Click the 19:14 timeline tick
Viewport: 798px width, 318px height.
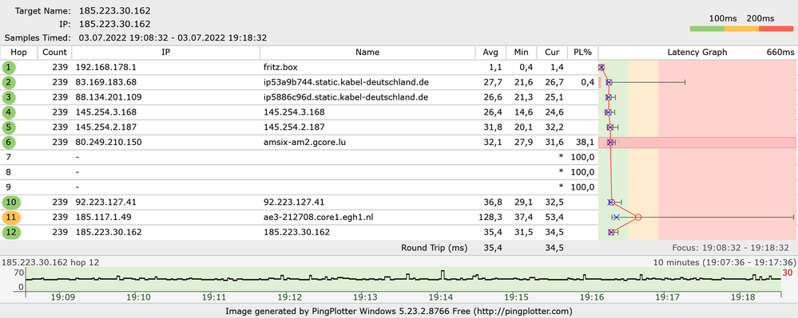[x=441, y=298]
